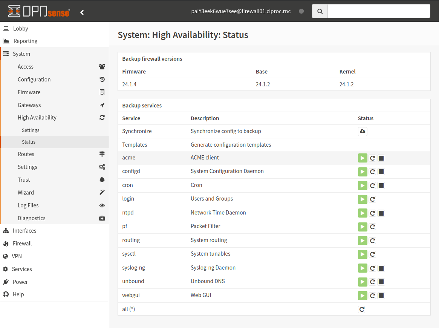Restart the routing service
Screen dimensions: 439x328
coord(372,240)
